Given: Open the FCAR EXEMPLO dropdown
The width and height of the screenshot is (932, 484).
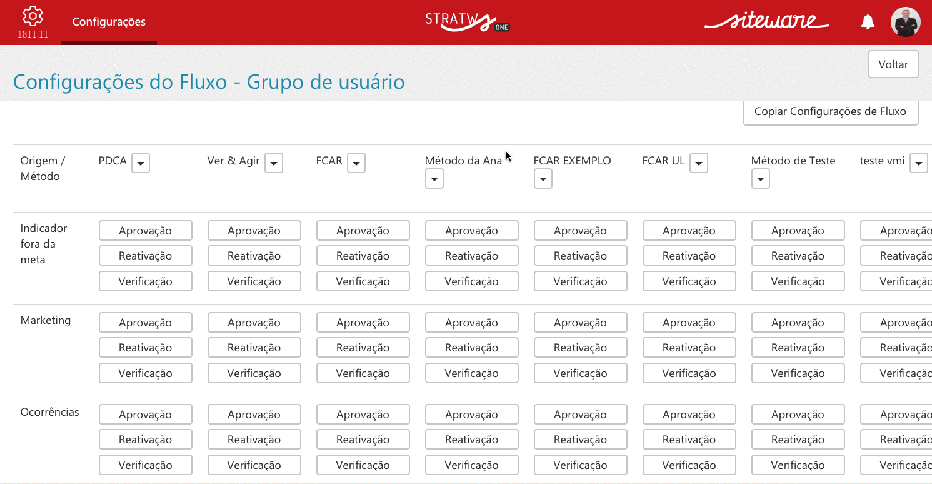Looking at the screenshot, I should click(x=543, y=179).
